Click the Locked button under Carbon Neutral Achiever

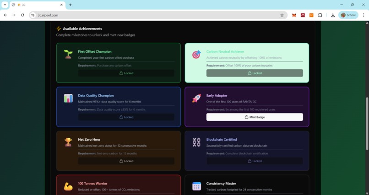pyautogui.click(x=255, y=73)
